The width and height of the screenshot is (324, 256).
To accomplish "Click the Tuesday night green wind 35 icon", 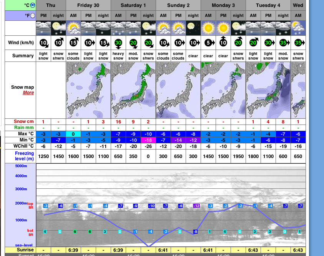I will click(284, 43).
